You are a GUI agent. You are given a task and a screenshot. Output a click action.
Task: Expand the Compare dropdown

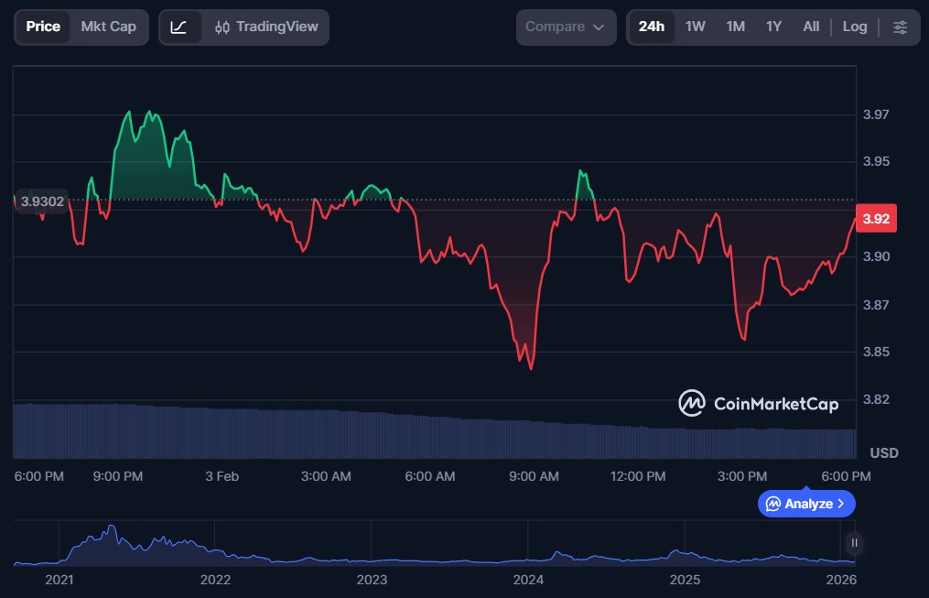[565, 27]
